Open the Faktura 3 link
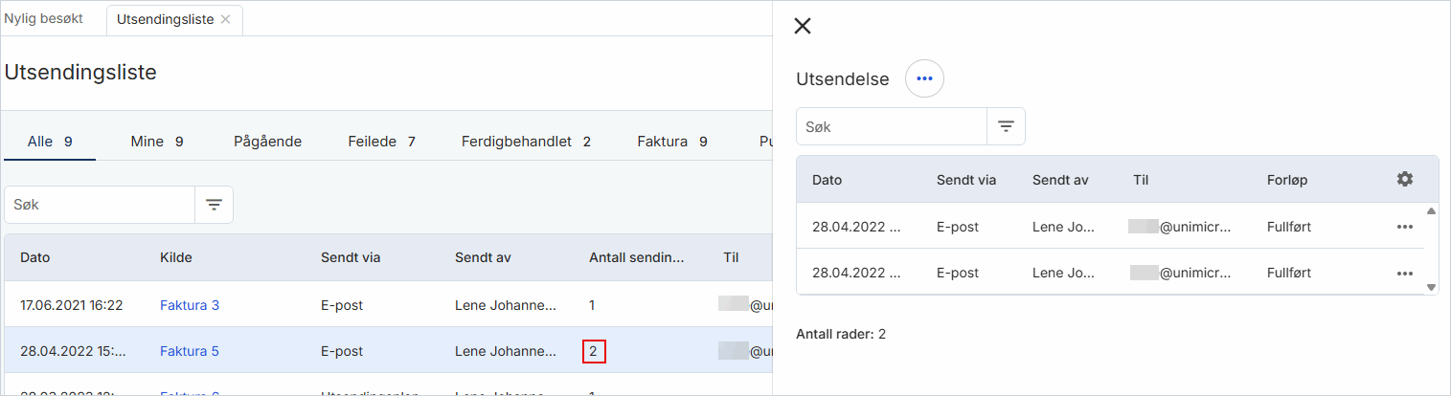This screenshot has height=396, width=1451. click(190, 305)
